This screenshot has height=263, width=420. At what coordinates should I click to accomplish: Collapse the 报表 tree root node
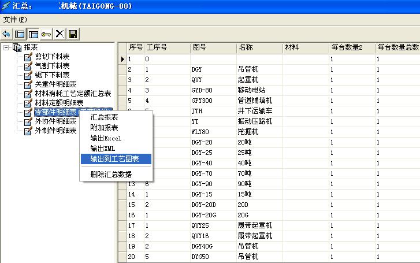[6, 47]
